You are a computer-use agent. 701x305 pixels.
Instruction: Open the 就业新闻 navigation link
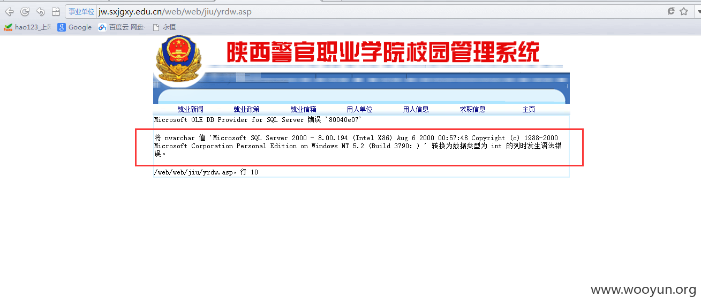click(190, 109)
